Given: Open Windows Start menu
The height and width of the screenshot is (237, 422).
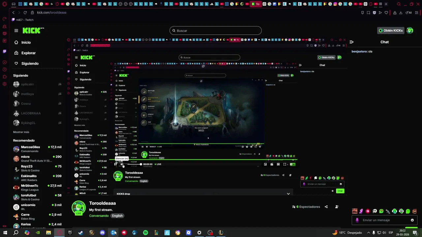Looking at the screenshot, I should 5,233.
